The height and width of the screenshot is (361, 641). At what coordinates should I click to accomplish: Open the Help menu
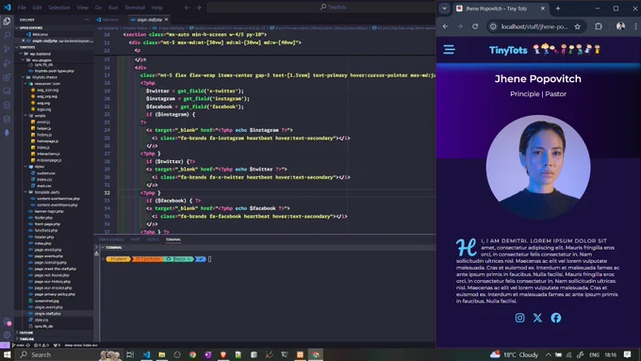pyautogui.click(x=156, y=8)
